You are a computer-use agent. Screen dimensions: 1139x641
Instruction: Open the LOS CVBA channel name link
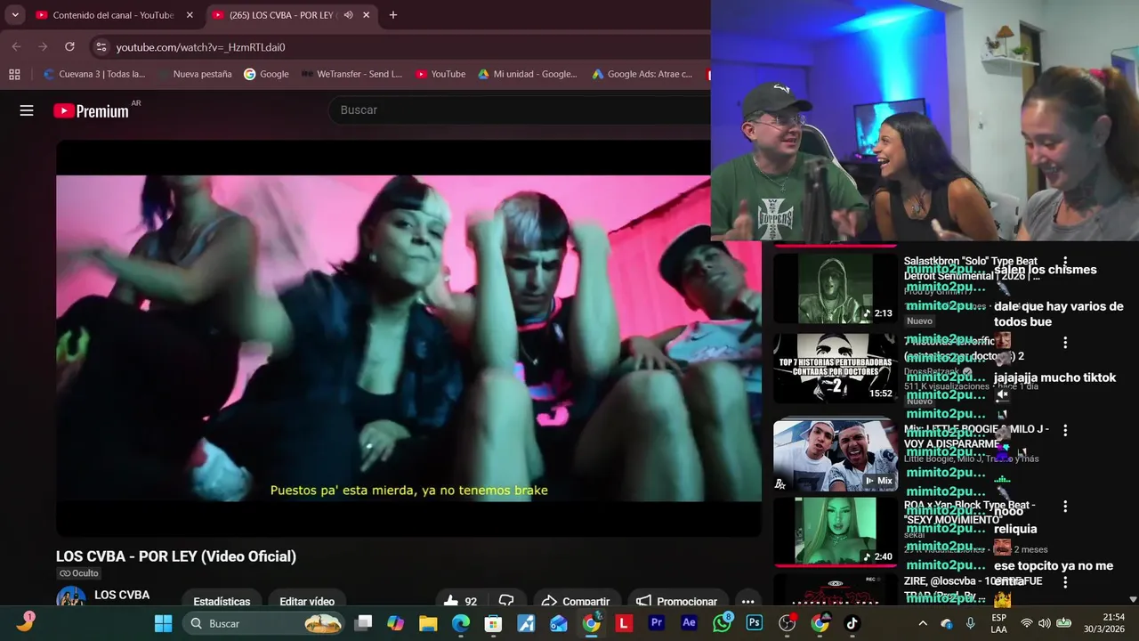click(x=122, y=595)
